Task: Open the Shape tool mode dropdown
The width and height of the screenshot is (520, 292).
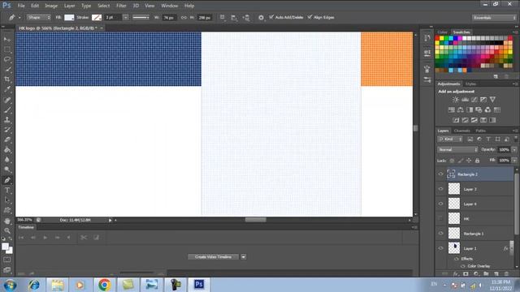Action: pos(38,17)
